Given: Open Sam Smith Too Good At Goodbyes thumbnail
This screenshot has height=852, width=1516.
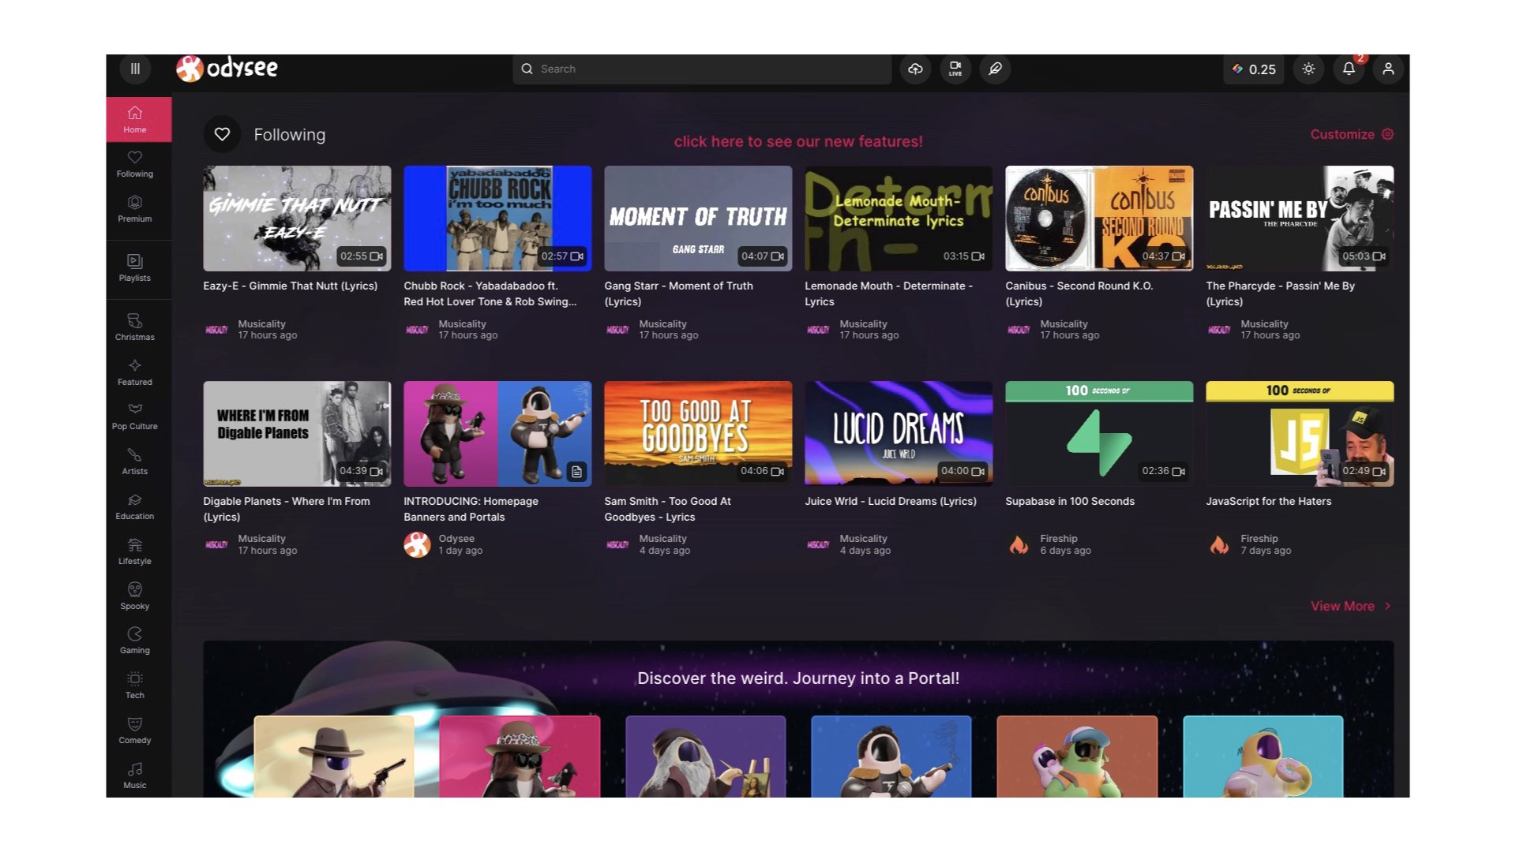Looking at the screenshot, I should click(x=698, y=434).
